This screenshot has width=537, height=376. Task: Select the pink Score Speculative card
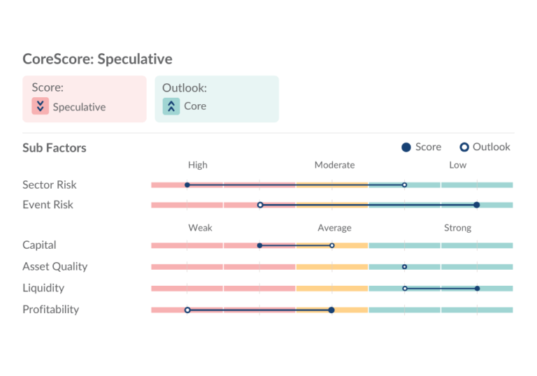click(x=85, y=99)
